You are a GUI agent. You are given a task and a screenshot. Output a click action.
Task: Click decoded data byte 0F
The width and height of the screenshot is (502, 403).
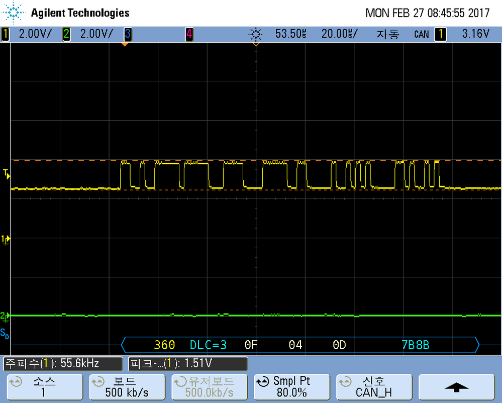tap(251, 345)
